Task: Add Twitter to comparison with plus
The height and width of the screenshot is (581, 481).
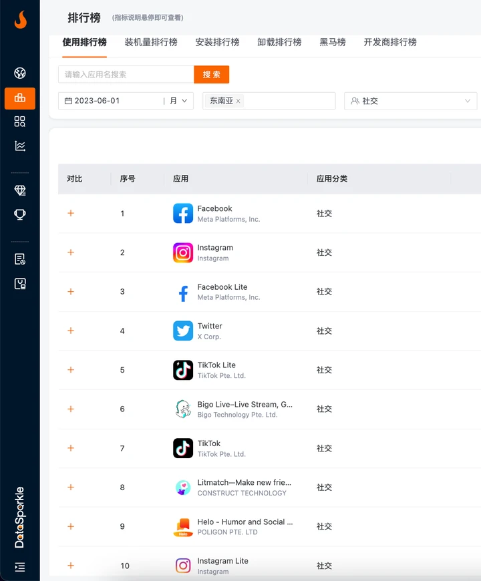Action: point(71,331)
